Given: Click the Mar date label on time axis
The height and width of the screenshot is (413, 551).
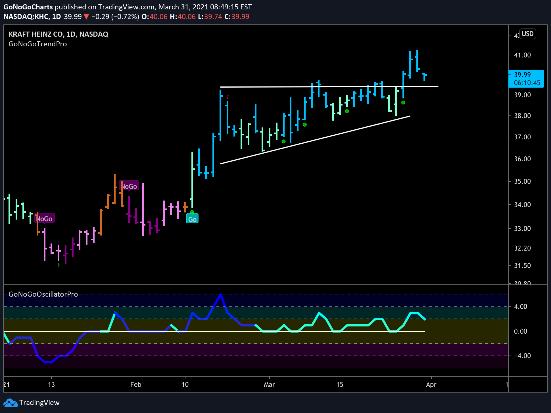Looking at the screenshot, I should (x=269, y=385).
